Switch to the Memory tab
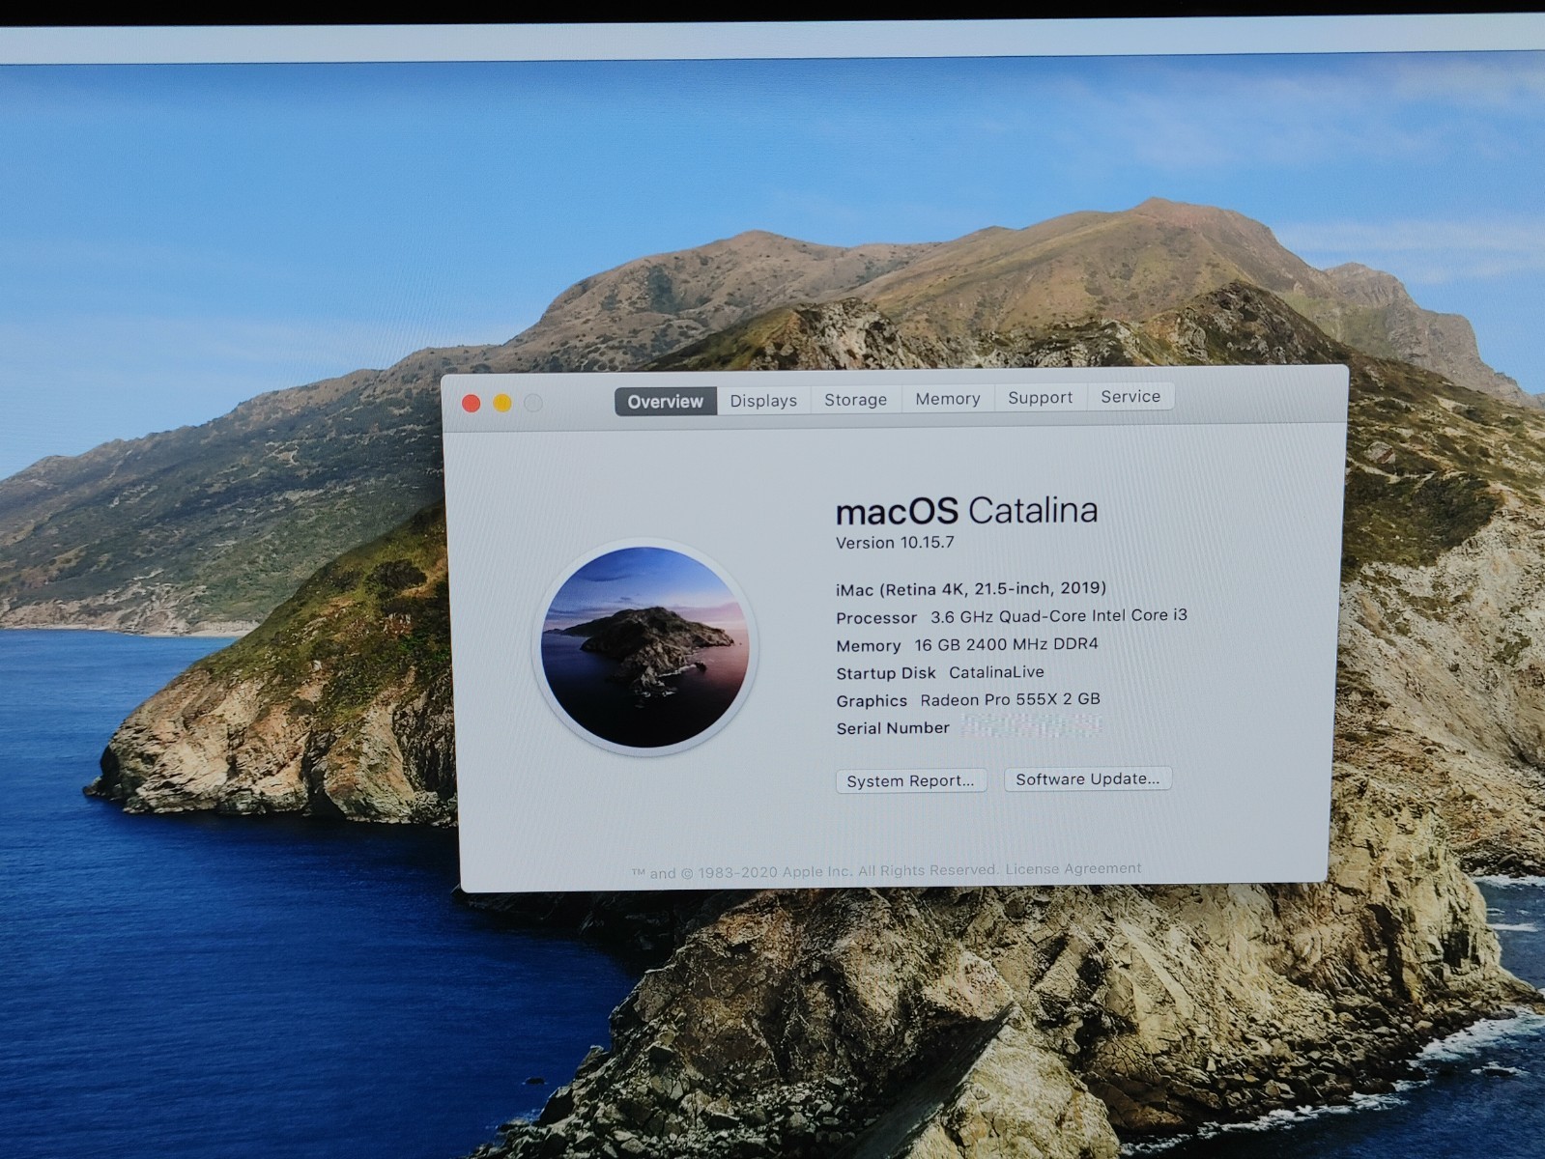Screen dimensions: 1545x1159 click(947, 399)
